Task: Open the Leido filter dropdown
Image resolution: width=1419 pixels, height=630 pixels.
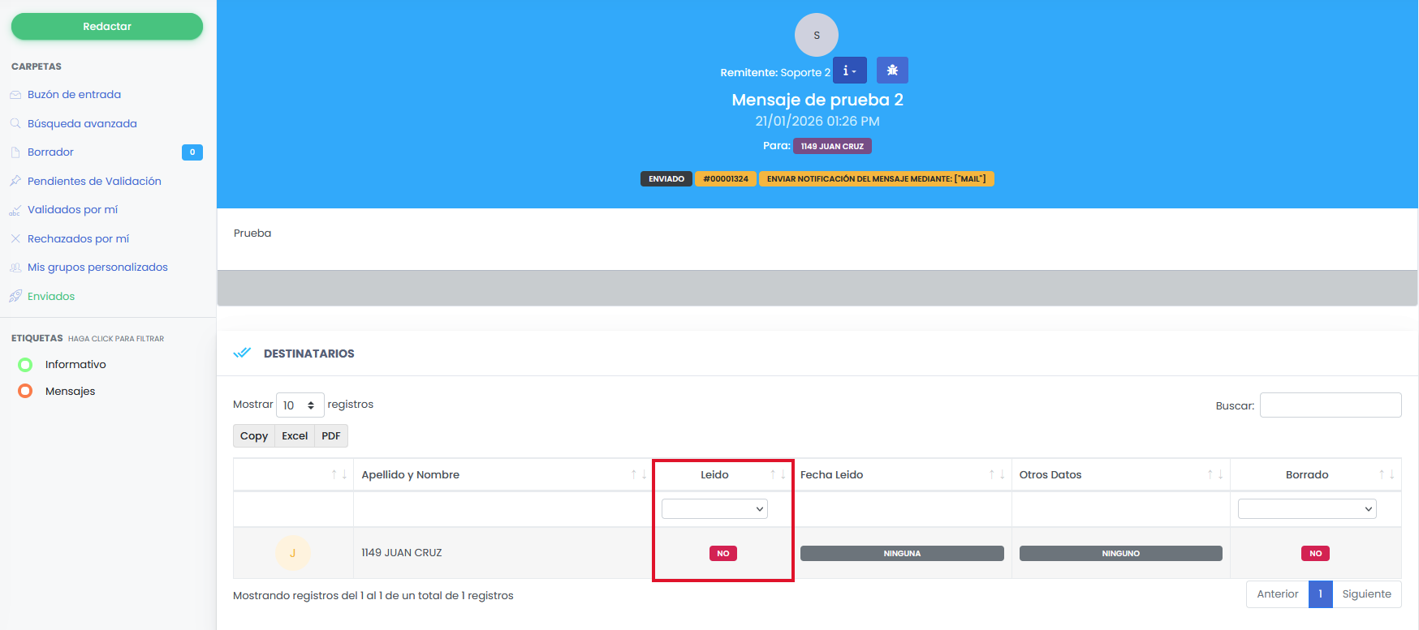Action: [x=714, y=509]
